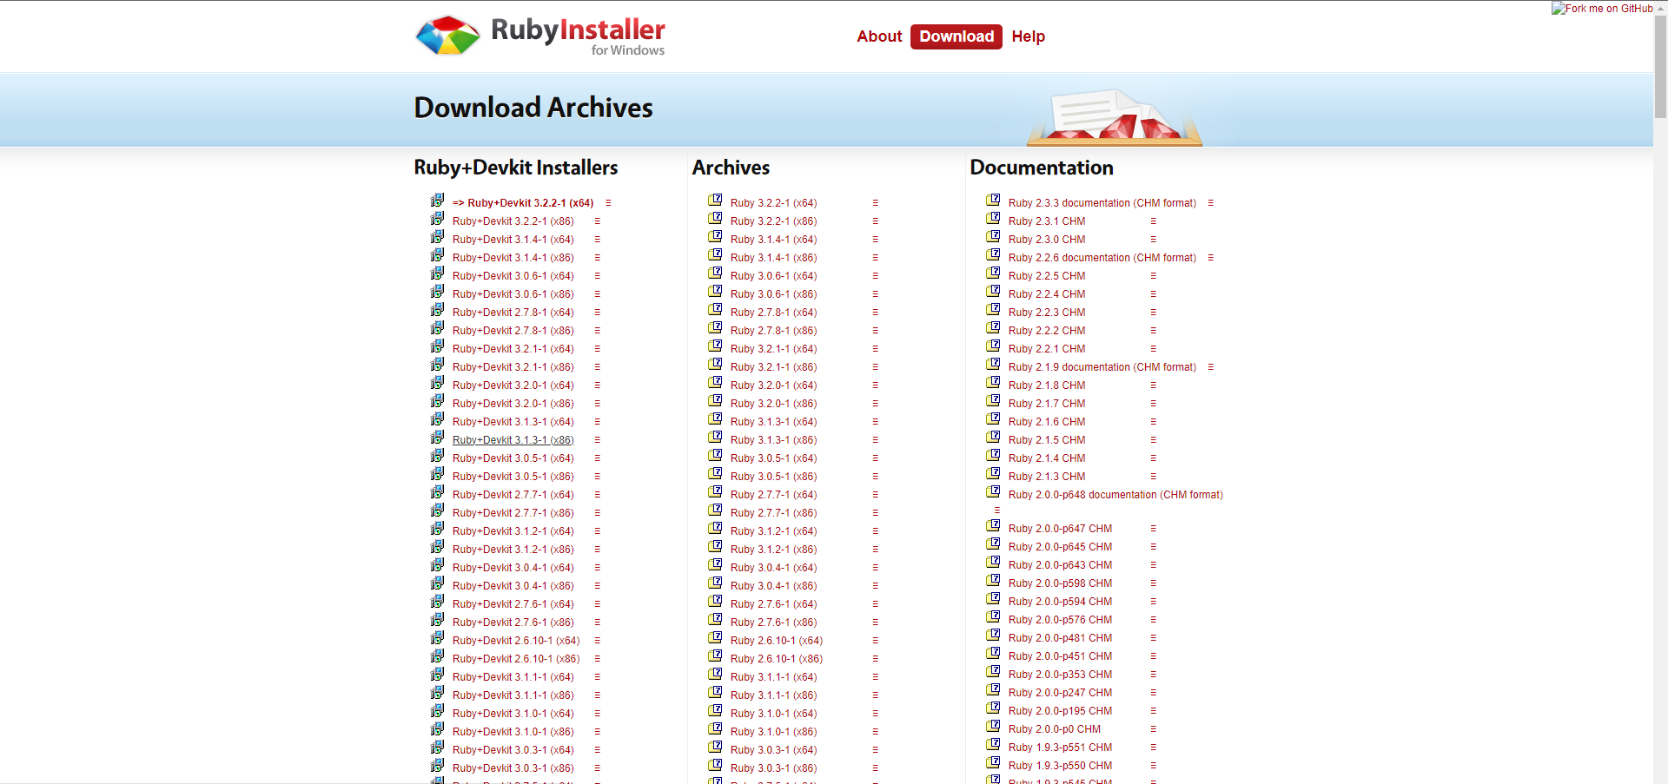Download Ruby+Devkit 3.1.4-1 (x64)

513,240
